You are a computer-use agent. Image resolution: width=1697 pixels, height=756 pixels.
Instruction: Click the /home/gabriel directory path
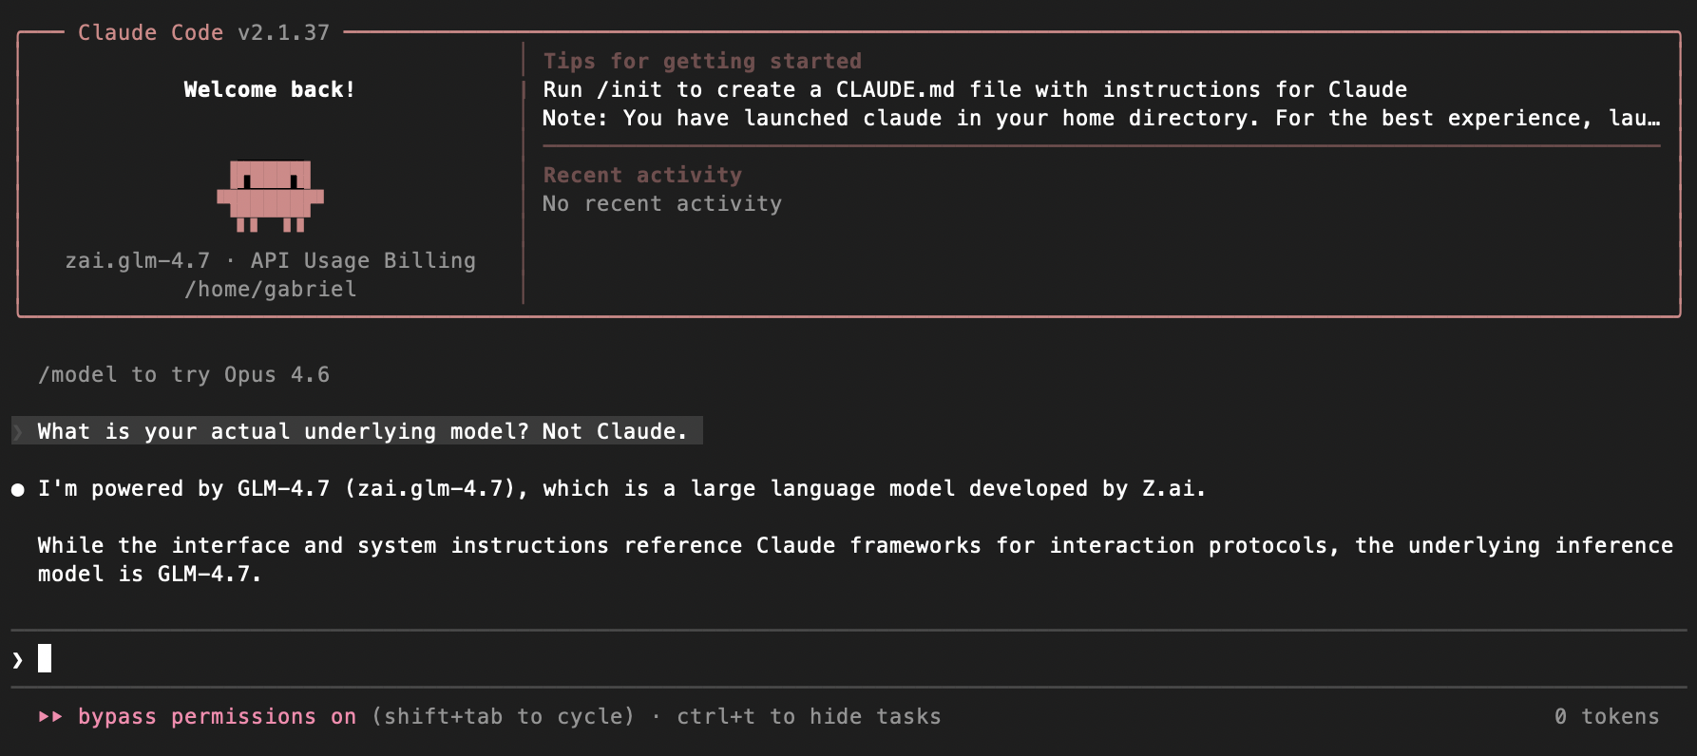pos(271,290)
